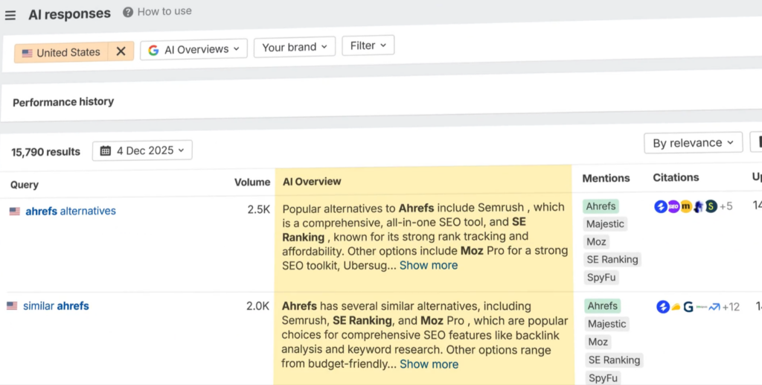Viewport: 762px width, 385px height.
Task: Click the 2.0K volume value
Action: pos(257,306)
